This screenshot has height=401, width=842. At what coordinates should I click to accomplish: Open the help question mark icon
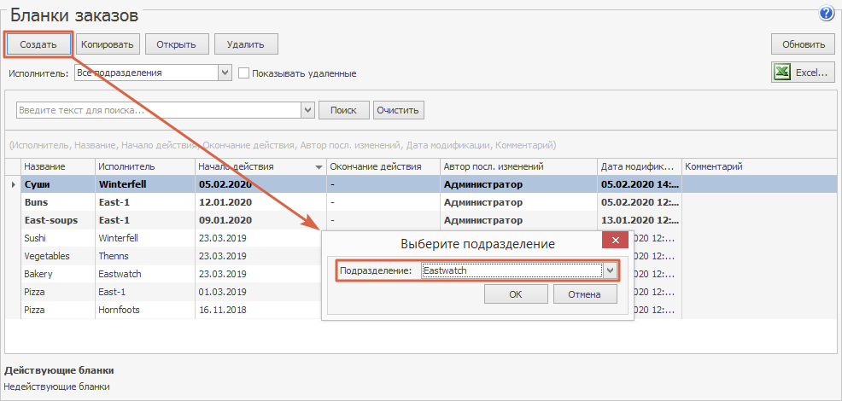(x=826, y=13)
